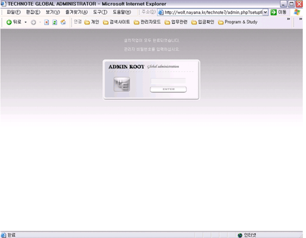
Task: Open the 도구(T) tools menu
Action: tap(100, 12)
